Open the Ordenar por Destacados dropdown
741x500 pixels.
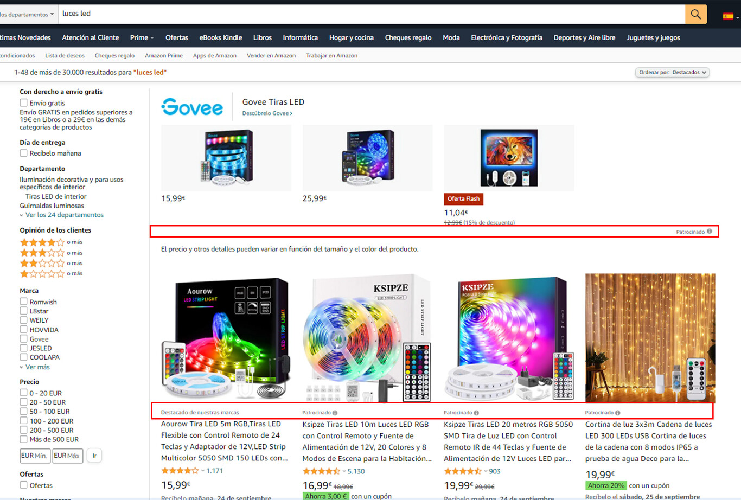click(x=672, y=72)
